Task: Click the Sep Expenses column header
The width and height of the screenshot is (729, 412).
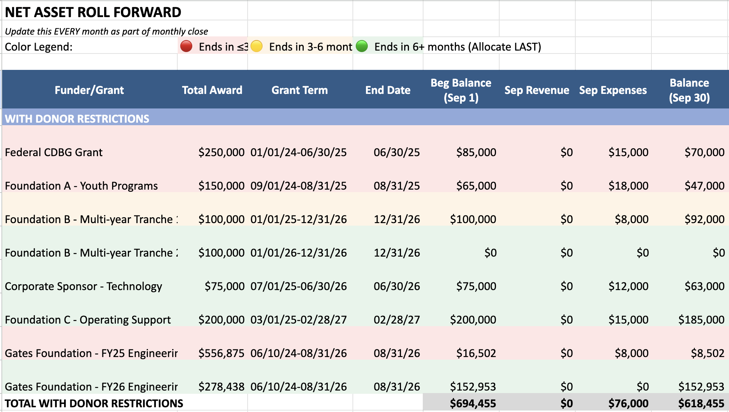Action: pos(613,90)
